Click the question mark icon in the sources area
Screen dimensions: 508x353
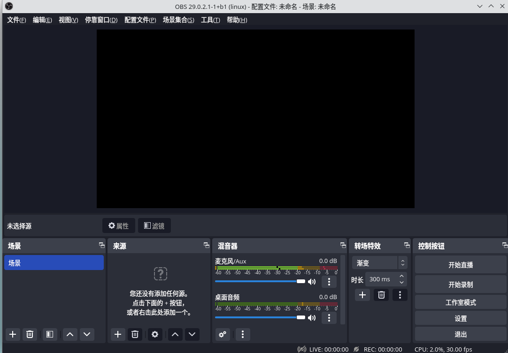[x=161, y=273]
